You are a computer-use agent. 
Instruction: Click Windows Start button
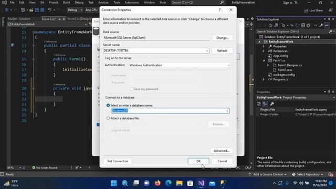[114, 183]
